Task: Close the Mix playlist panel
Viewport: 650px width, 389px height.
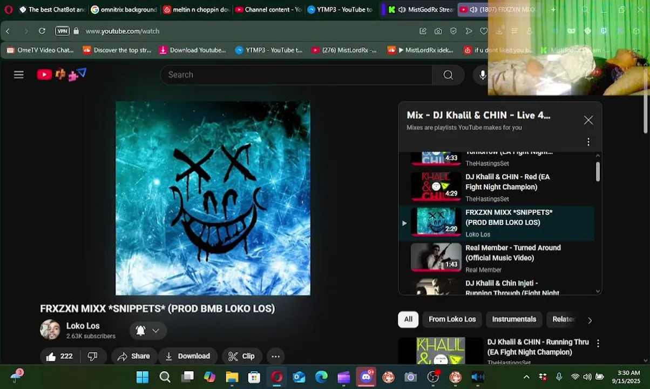Action: click(x=588, y=120)
